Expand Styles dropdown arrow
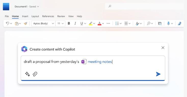This screenshot has width=187, height=97. [141, 24]
